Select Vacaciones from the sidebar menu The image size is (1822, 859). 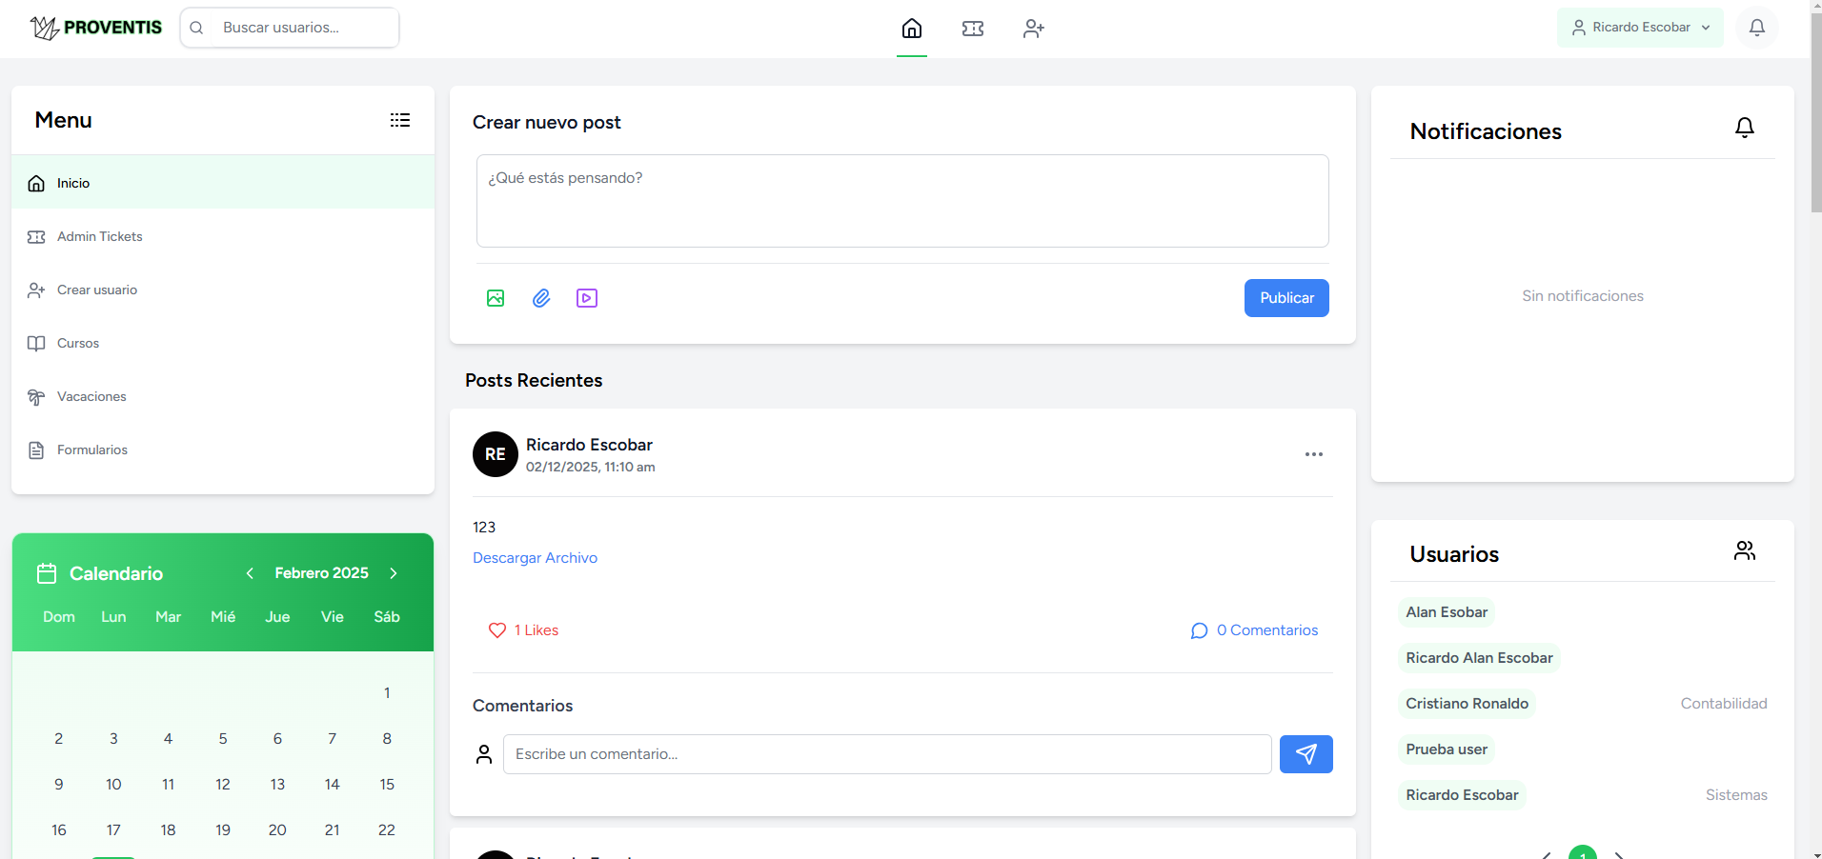point(91,396)
